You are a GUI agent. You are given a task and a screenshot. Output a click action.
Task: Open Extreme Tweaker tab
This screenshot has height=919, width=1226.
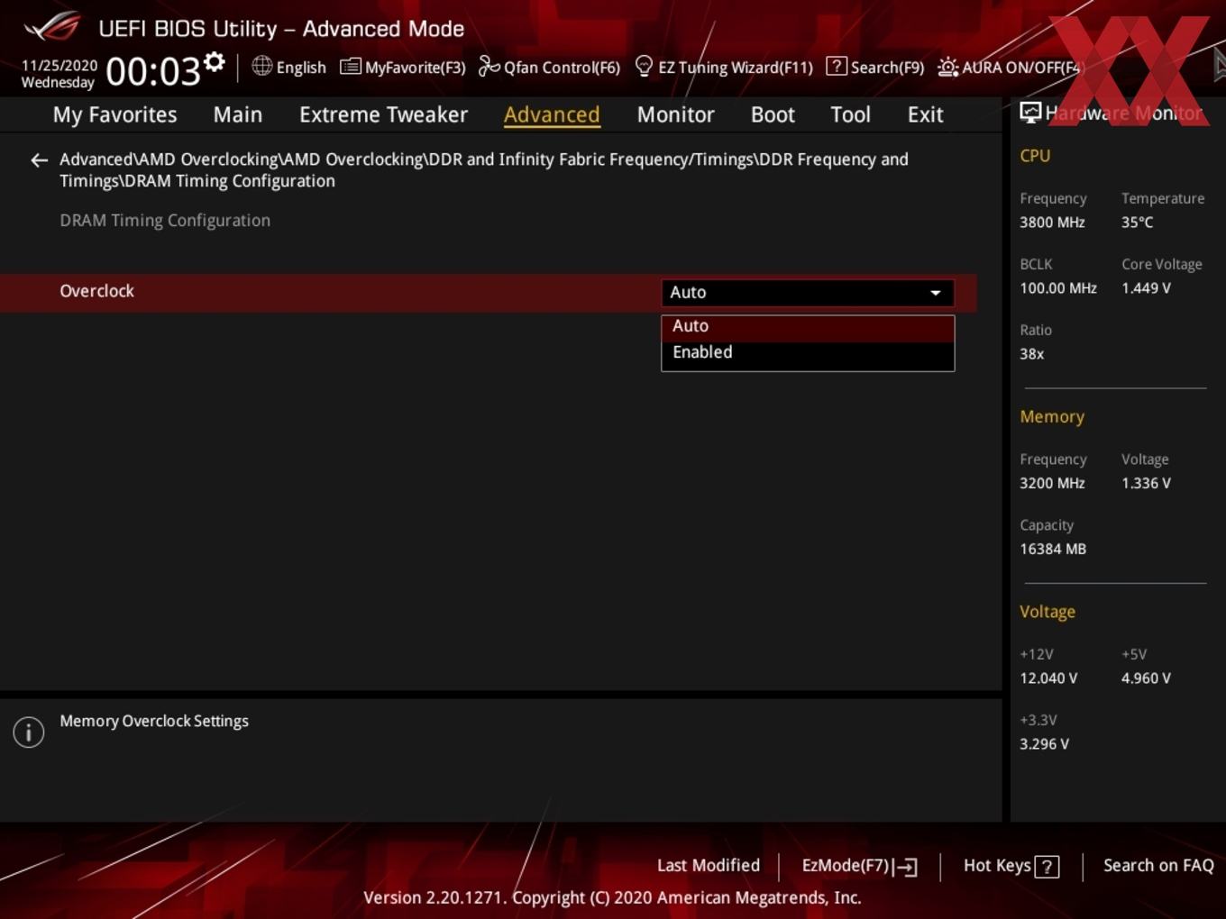[x=383, y=114]
